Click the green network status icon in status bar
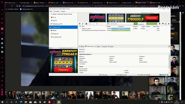The width and height of the screenshot is (185, 104). tap(167, 75)
